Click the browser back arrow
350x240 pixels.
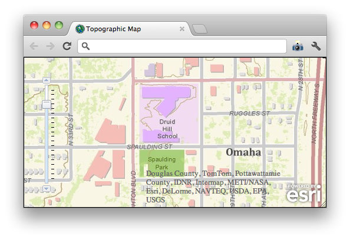[x=34, y=46]
